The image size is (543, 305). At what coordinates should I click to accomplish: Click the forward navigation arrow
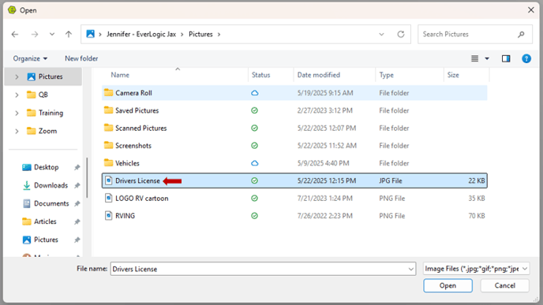click(x=35, y=34)
